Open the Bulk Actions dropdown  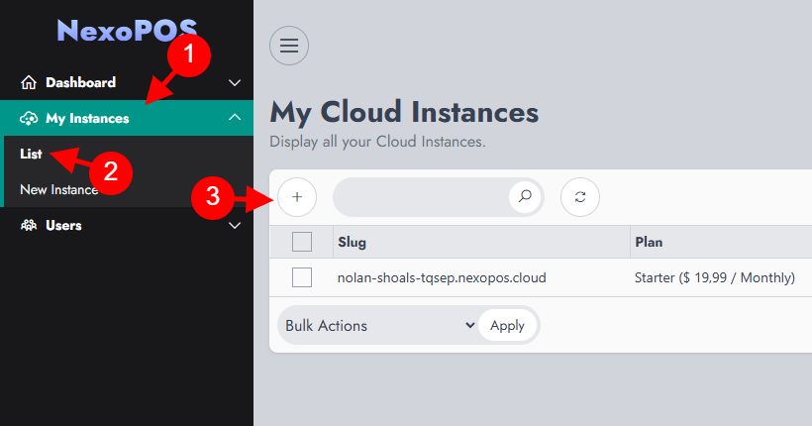[379, 326]
